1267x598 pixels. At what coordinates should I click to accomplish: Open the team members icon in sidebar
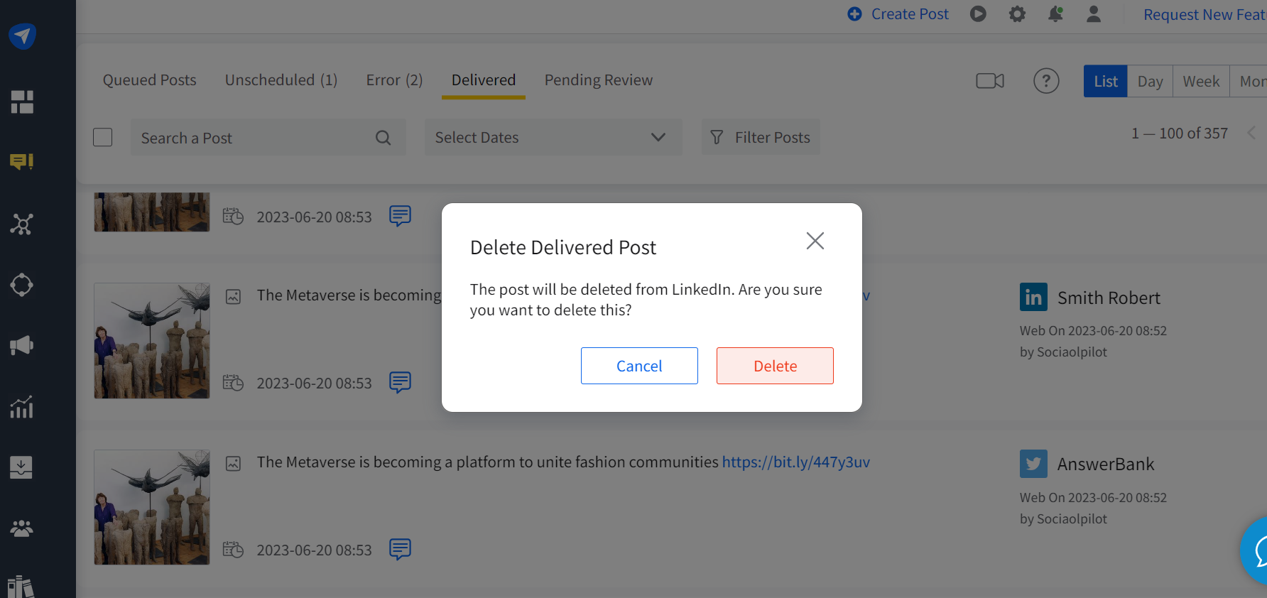point(21,528)
